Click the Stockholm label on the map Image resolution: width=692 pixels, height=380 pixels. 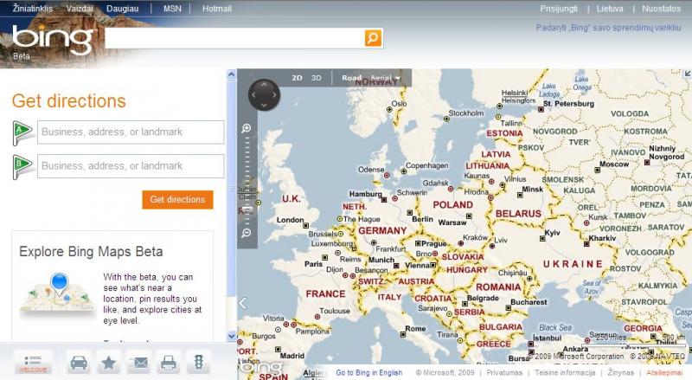tap(466, 113)
